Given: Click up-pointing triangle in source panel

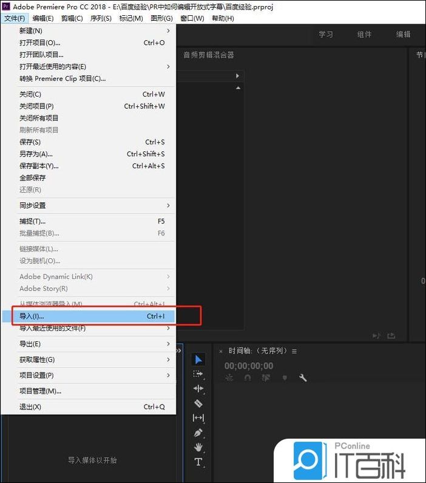Looking at the screenshot, I should click(238, 88).
